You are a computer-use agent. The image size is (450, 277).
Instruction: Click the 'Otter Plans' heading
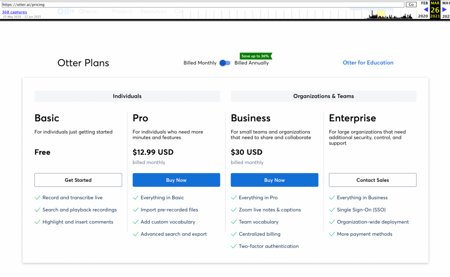(83, 63)
